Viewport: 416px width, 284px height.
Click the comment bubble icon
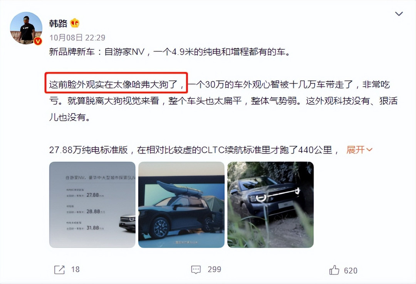[x=196, y=270]
